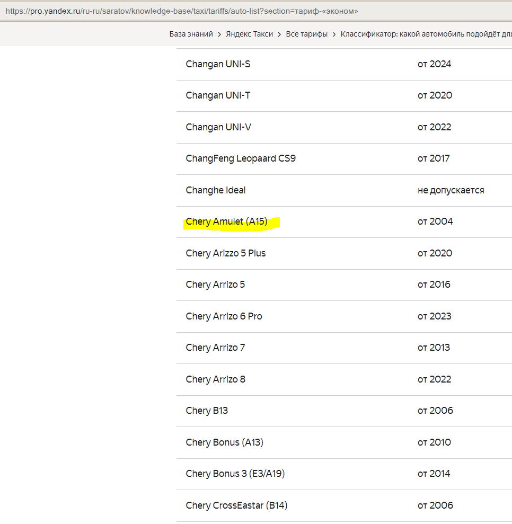Click the year value for Chery Arizzo 5 Plus
This screenshot has width=512, height=524.
tap(435, 253)
